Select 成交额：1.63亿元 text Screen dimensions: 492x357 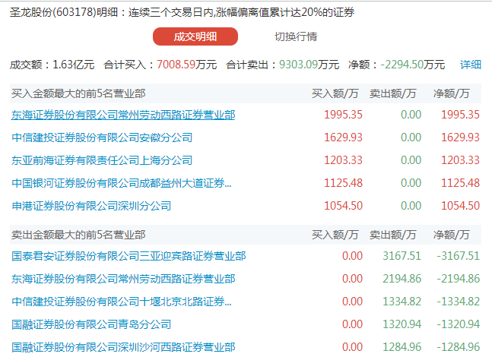point(52,65)
